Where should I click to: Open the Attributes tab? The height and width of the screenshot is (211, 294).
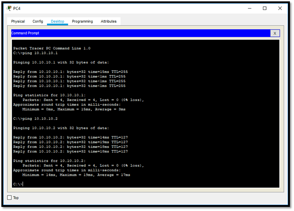(x=109, y=21)
